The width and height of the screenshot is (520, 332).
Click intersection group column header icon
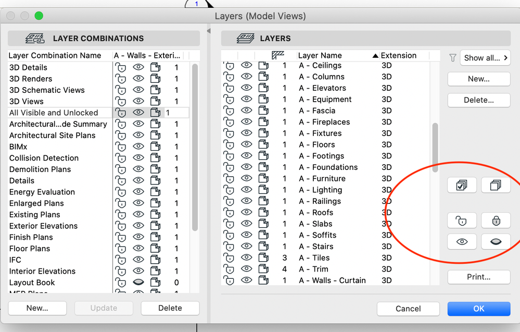coord(278,55)
